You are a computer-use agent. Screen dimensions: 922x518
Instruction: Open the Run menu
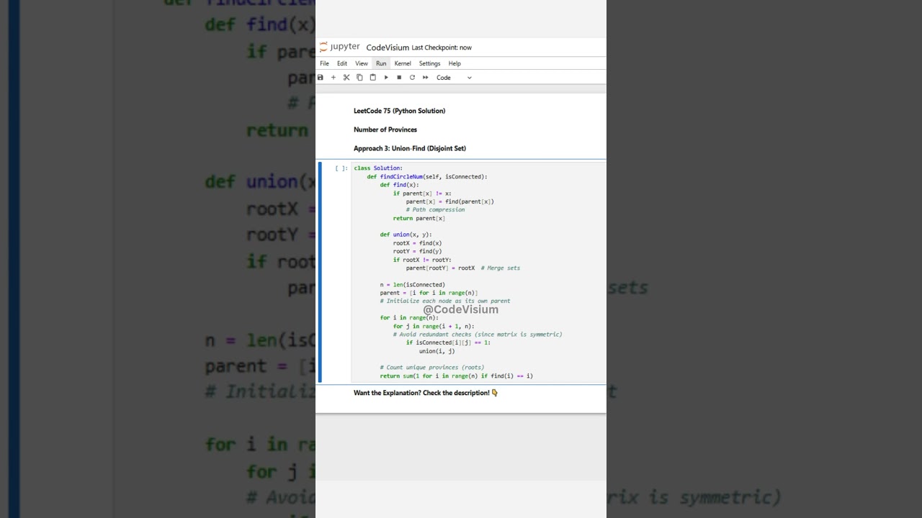pos(381,63)
